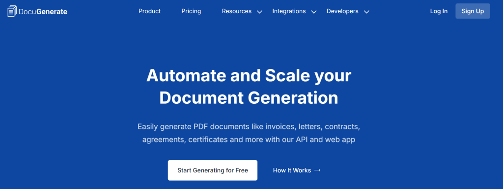Click Start Generating for Free button
This screenshot has width=503, height=189.
point(213,170)
